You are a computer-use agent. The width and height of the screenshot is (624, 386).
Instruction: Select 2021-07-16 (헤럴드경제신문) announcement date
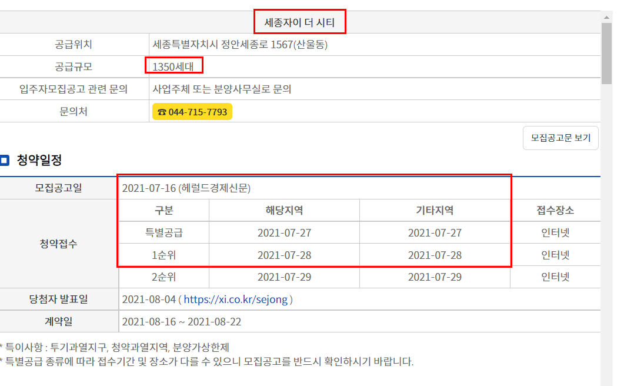(186, 188)
